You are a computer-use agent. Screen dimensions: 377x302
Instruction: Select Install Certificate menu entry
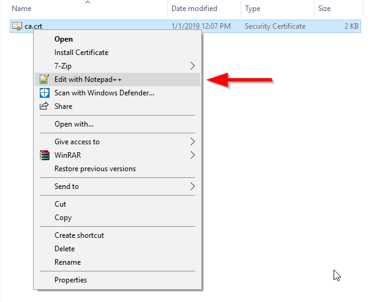click(x=118, y=53)
